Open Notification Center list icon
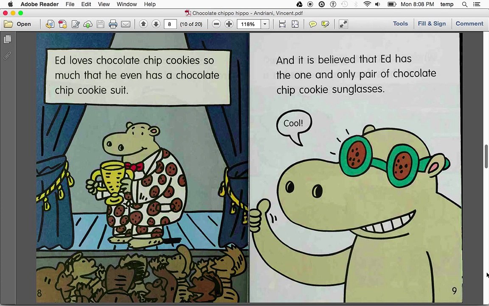 pyautogui.click(x=477, y=4)
